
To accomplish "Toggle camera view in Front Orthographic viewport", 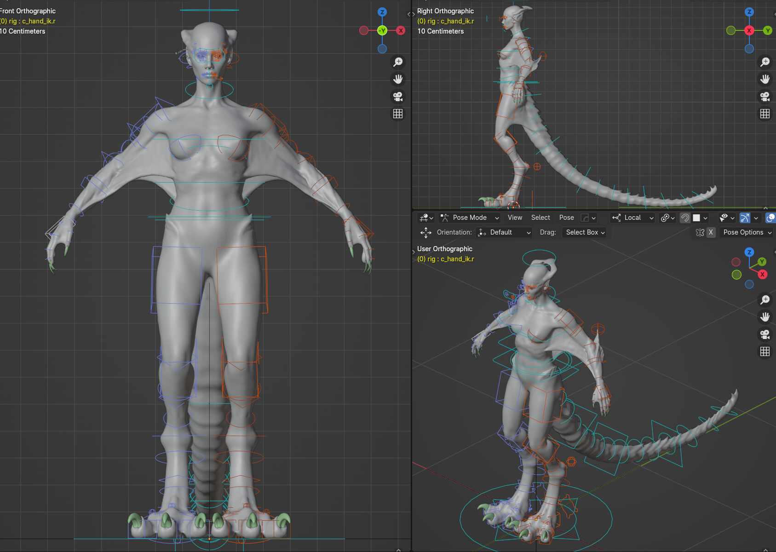I will [x=398, y=97].
